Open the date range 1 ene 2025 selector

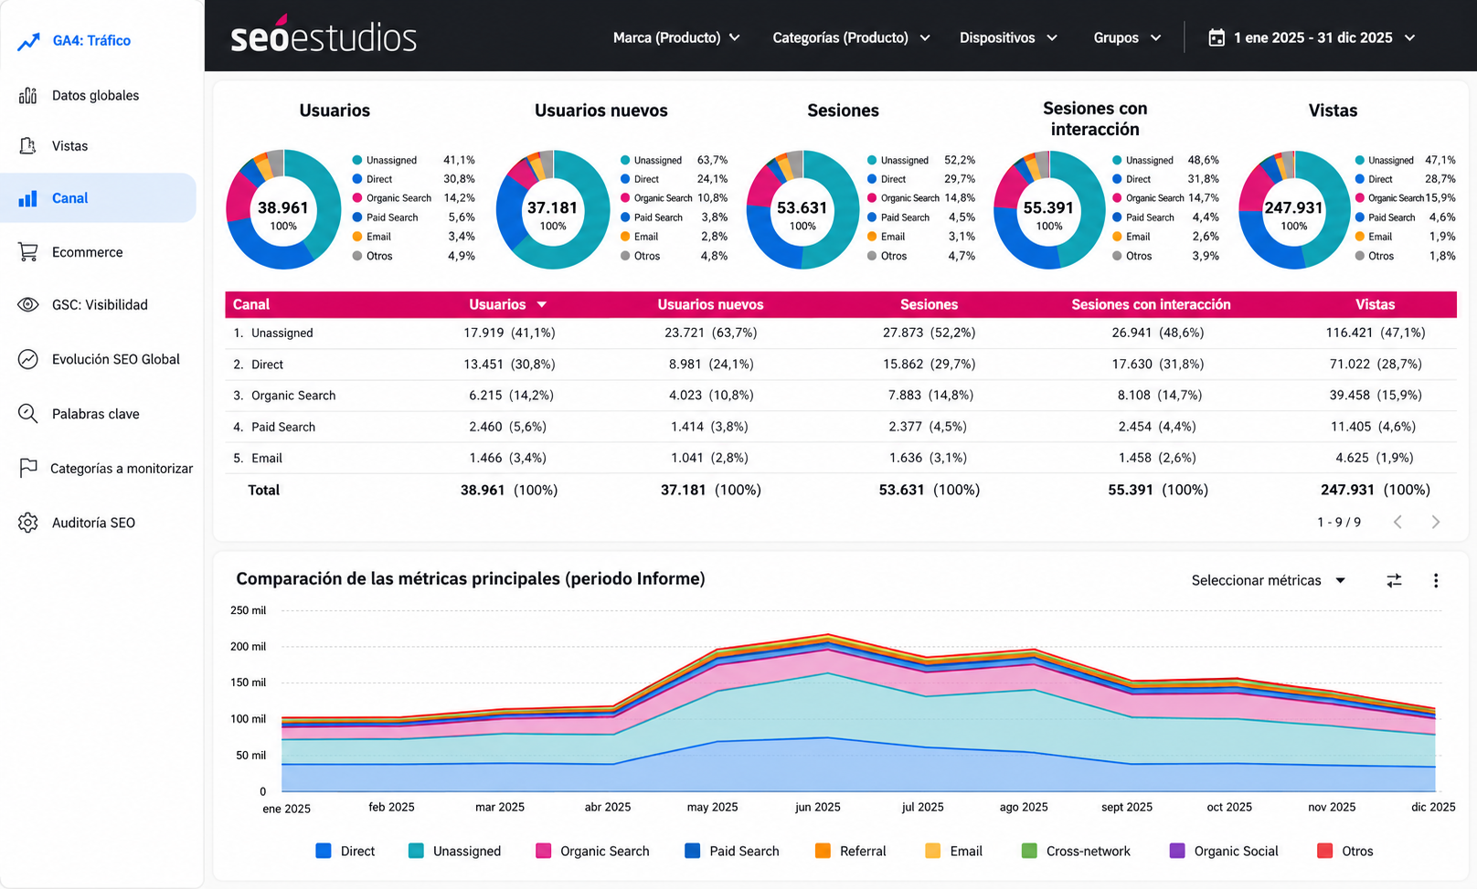1312,37
